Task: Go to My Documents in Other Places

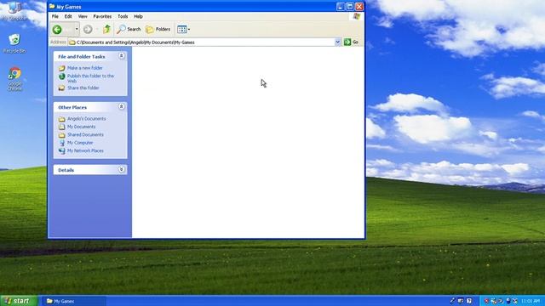Action: (x=82, y=127)
